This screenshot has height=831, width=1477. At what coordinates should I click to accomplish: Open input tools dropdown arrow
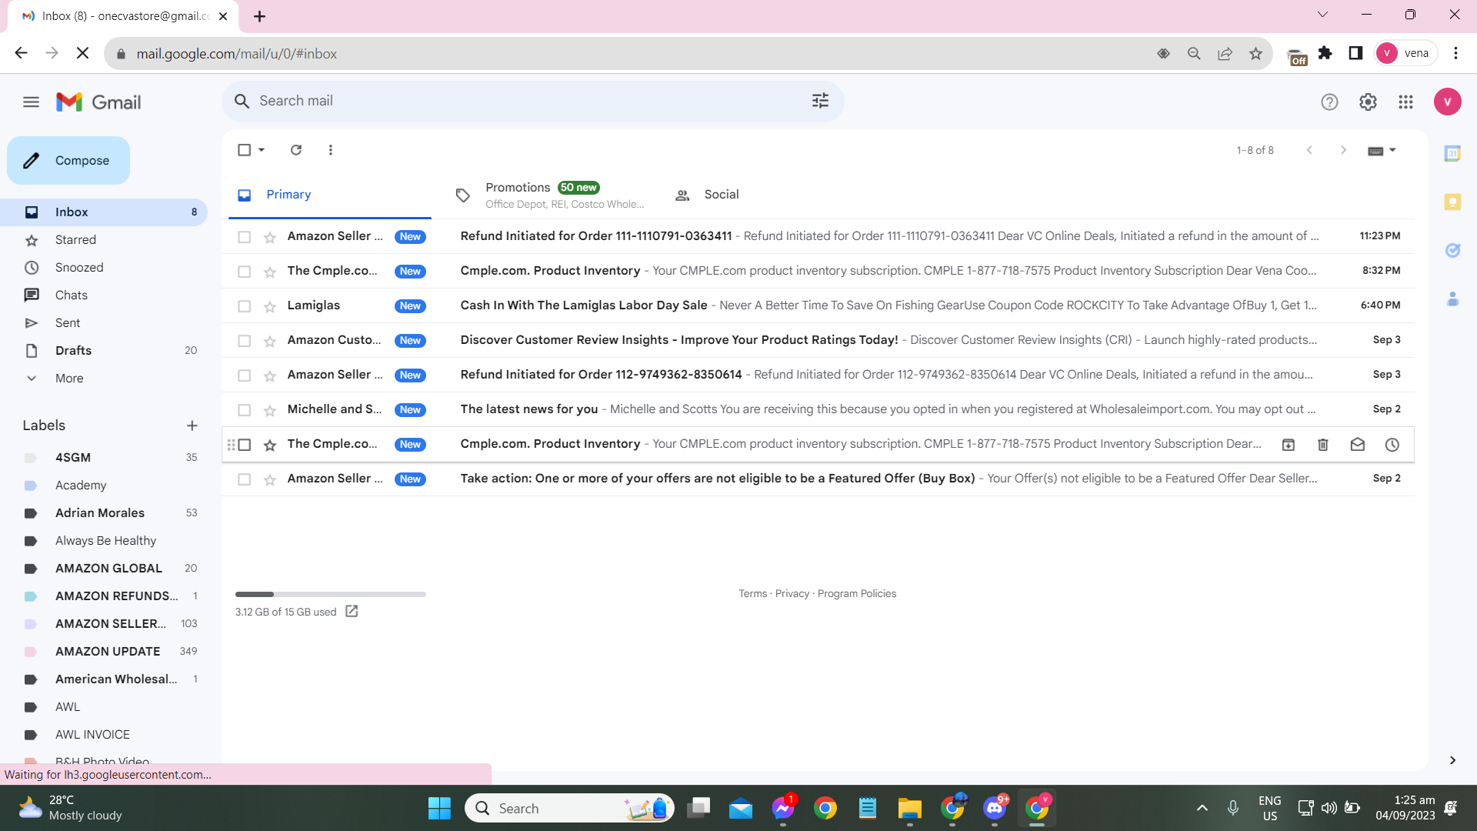pyautogui.click(x=1392, y=150)
